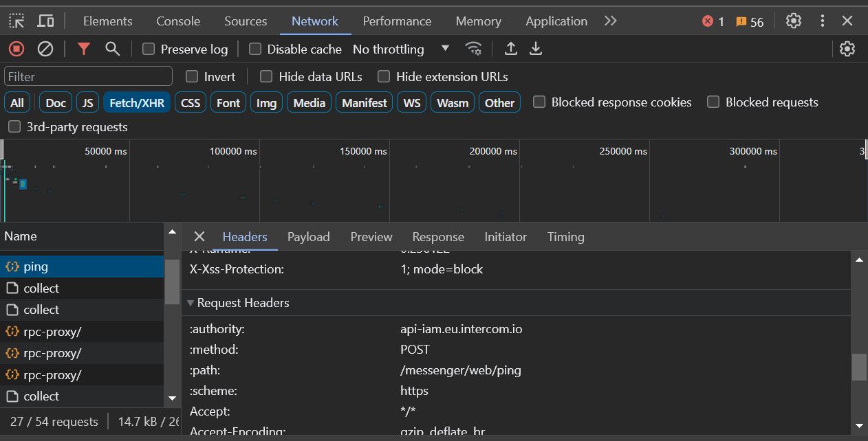Toggle the device toolbar icon
868x441 pixels.
coord(45,21)
